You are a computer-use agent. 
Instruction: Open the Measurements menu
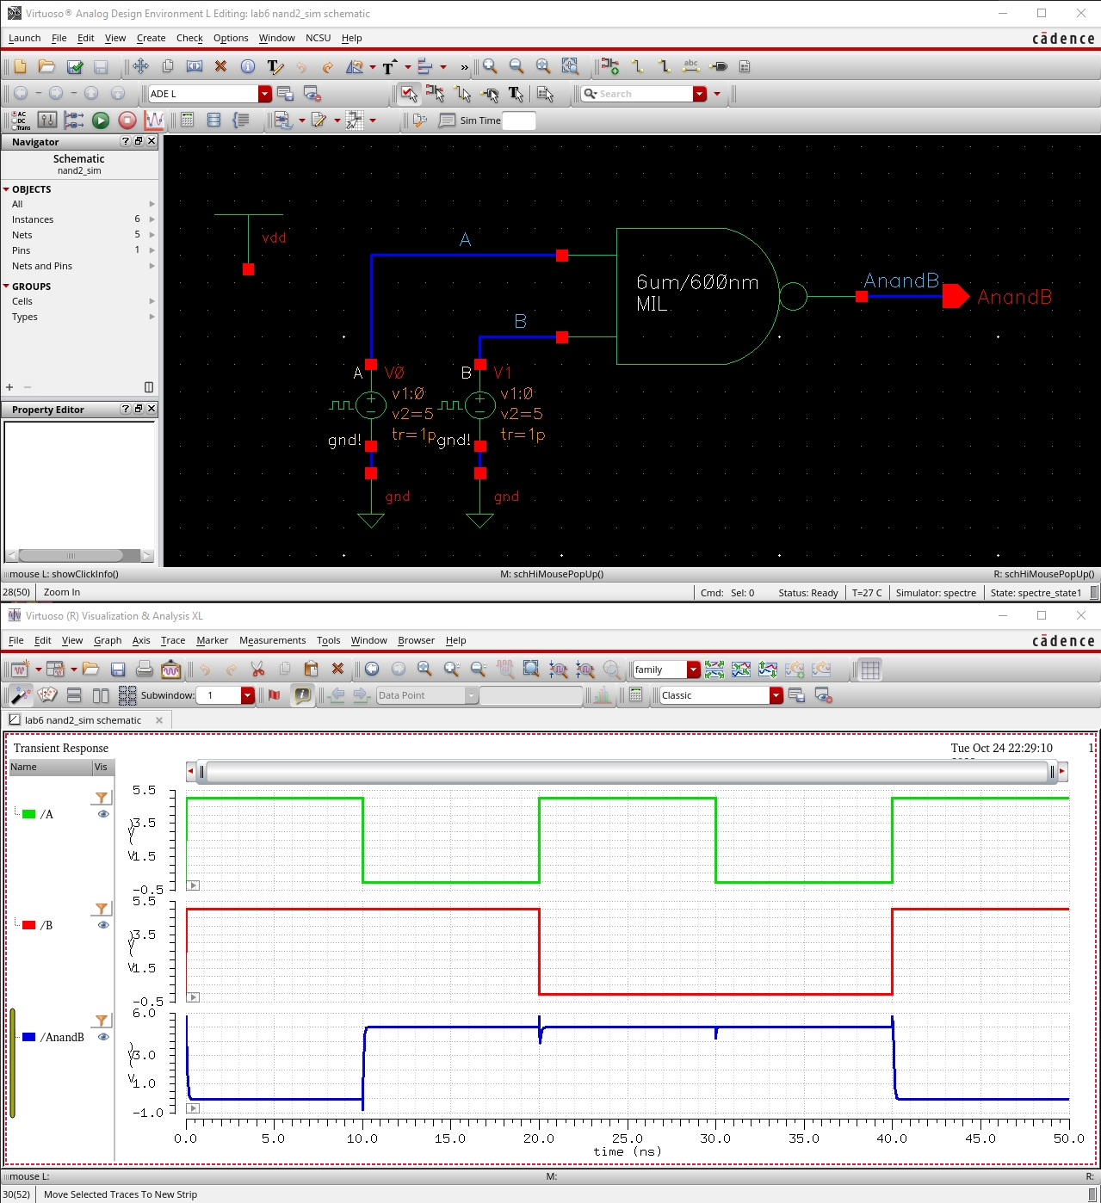(x=272, y=640)
